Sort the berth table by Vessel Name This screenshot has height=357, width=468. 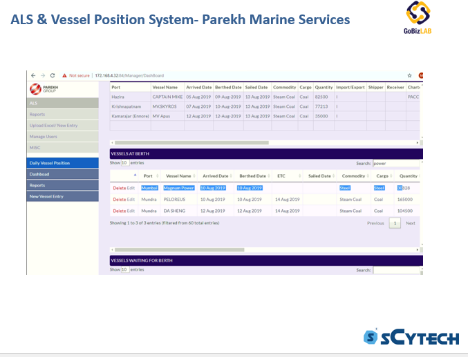[x=178, y=176]
